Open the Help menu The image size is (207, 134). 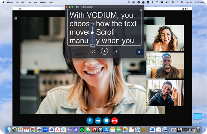point(51,2)
